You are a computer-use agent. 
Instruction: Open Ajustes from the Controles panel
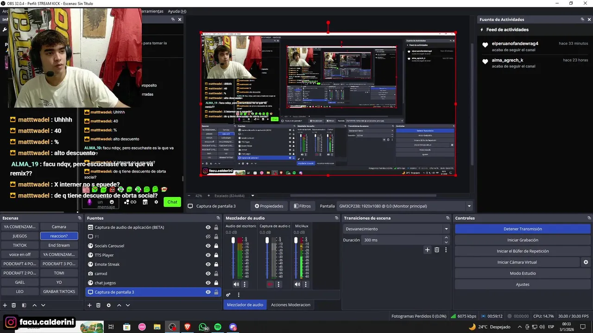(x=523, y=284)
